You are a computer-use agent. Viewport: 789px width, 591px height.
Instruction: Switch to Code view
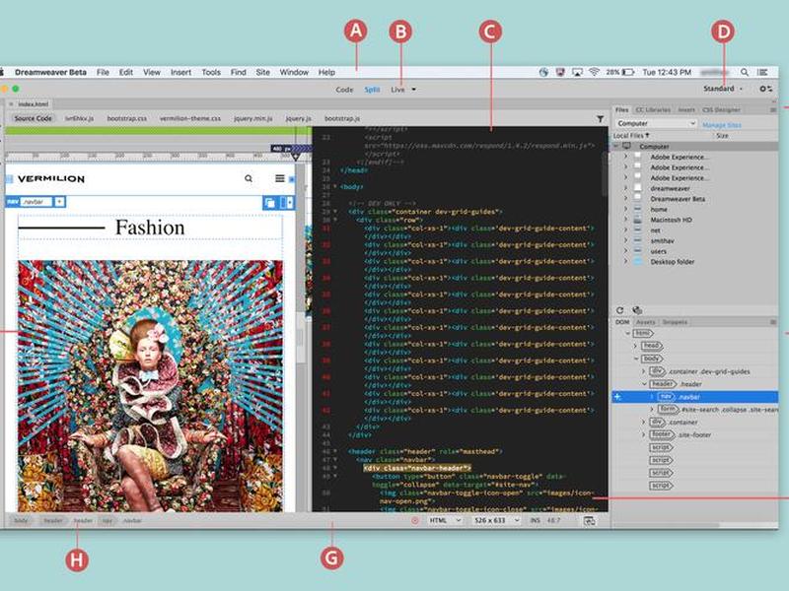point(344,90)
